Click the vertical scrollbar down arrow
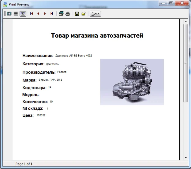 tap(185, 158)
